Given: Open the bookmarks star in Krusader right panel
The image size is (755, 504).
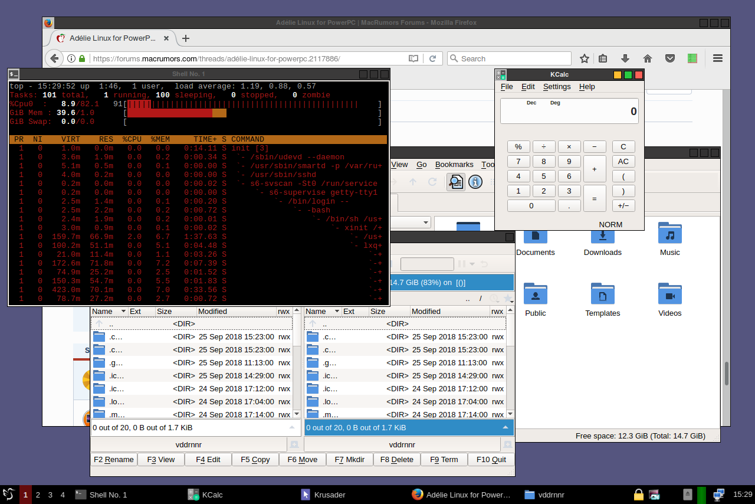Looking at the screenshot, I should point(507,299).
